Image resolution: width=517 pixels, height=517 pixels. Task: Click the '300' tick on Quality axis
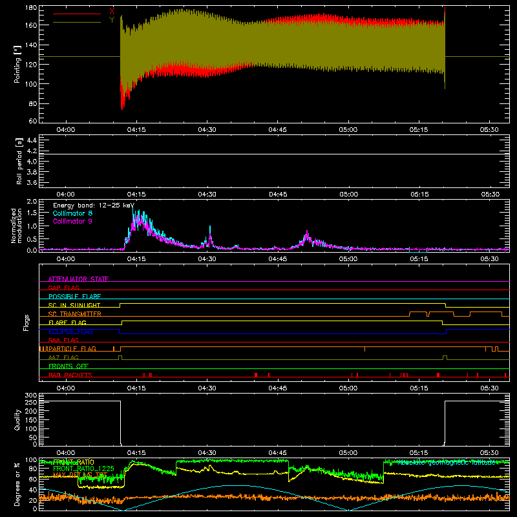click(31, 396)
